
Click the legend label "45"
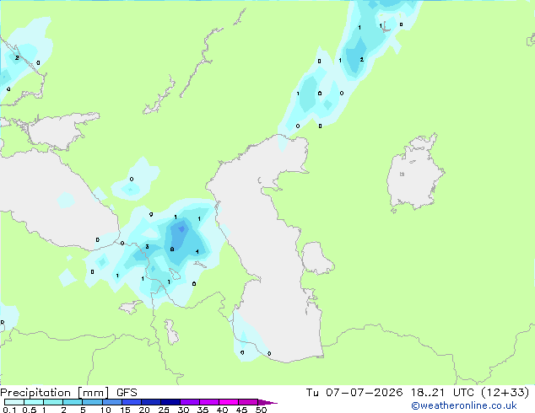[241, 410]
